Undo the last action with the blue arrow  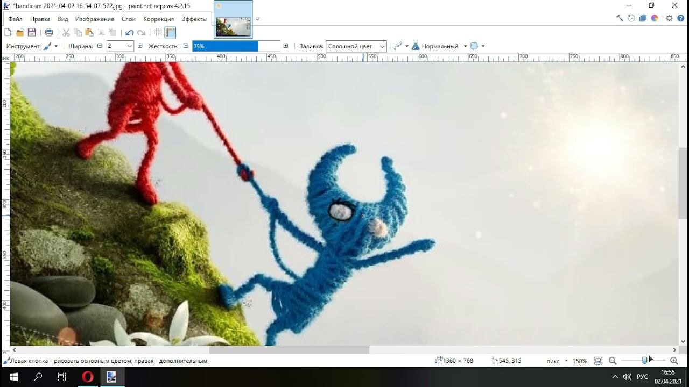pyautogui.click(x=130, y=33)
